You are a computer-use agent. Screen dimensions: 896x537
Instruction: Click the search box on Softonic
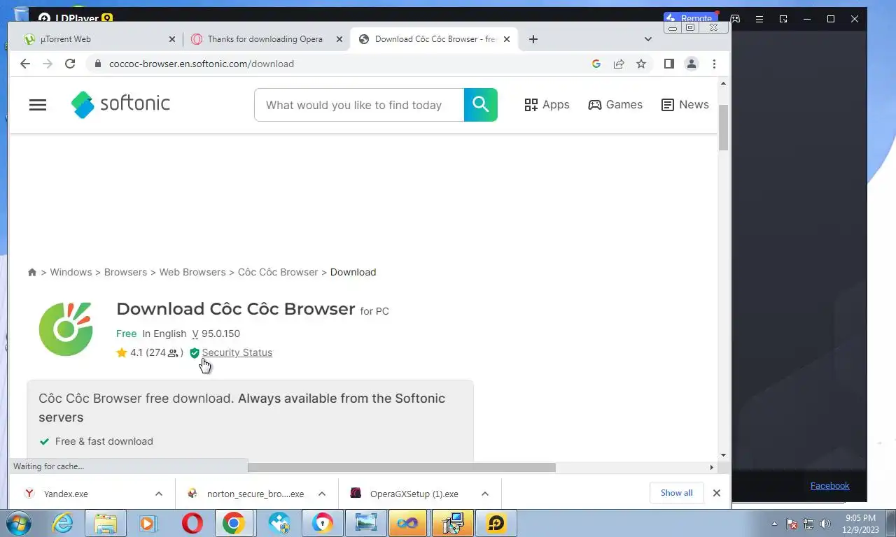click(359, 105)
